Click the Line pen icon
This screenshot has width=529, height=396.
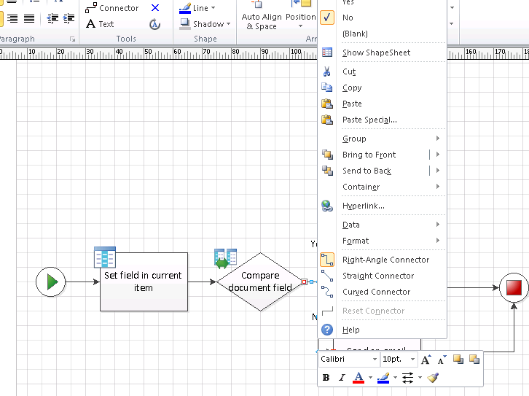(x=185, y=8)
